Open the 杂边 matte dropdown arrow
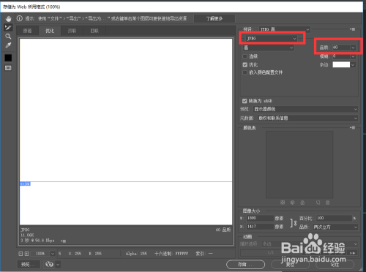 (353, 65)
